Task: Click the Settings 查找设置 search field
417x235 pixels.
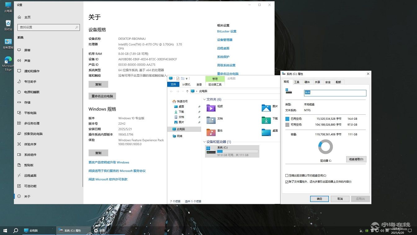Action: 49,27
